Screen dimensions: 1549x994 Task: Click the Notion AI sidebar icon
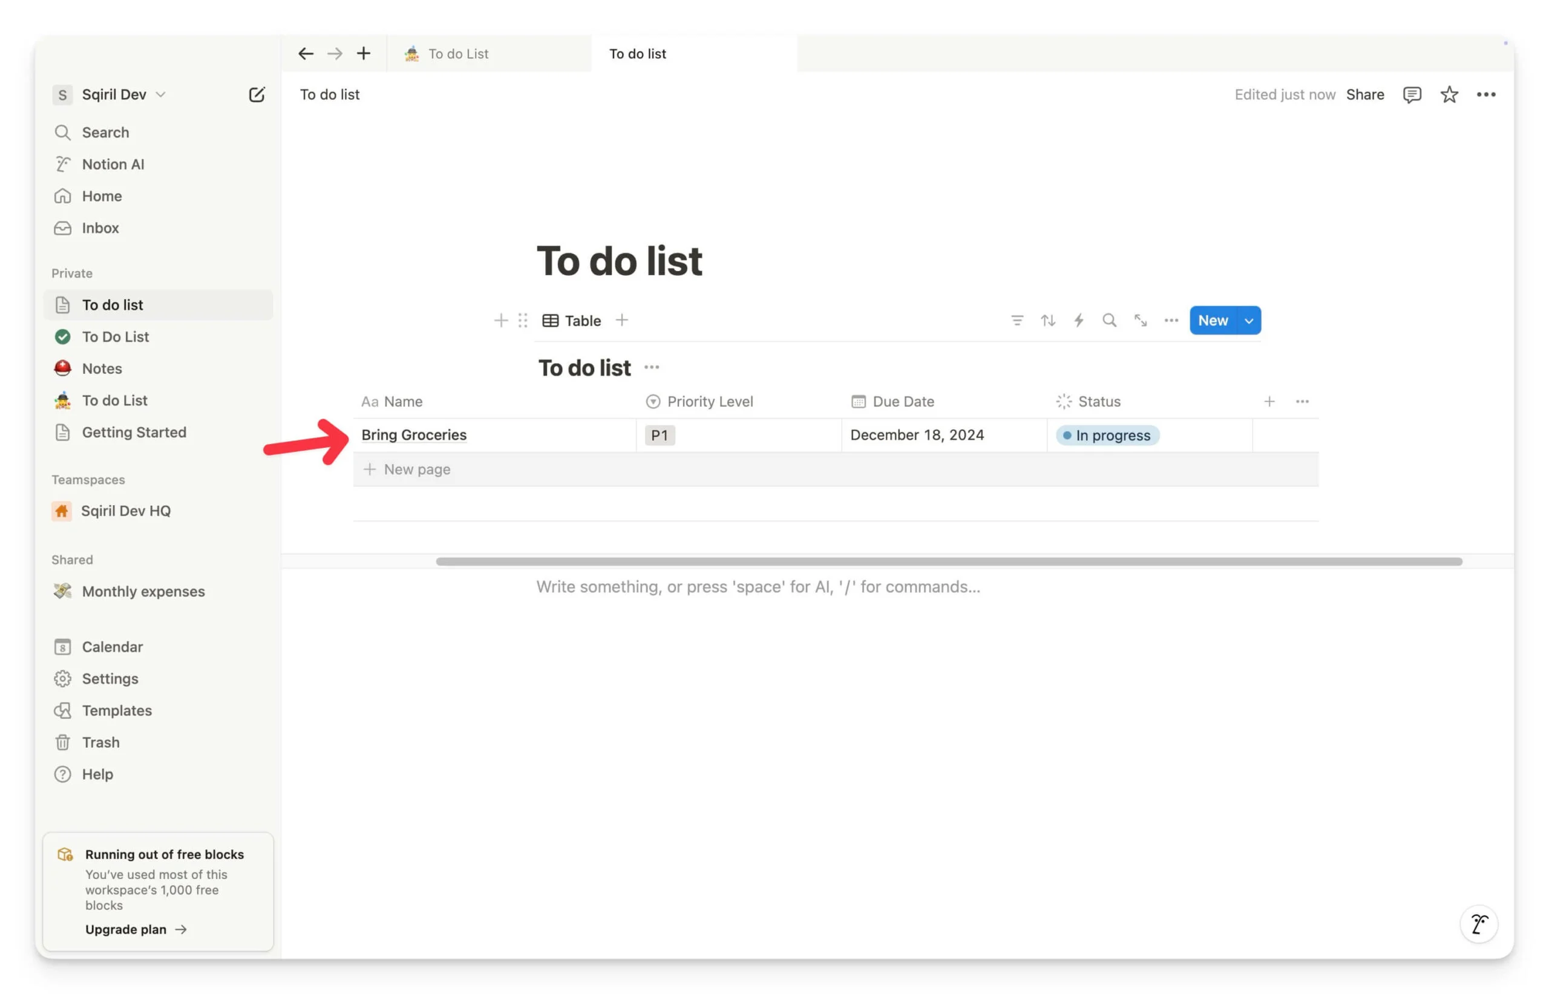[63, 163]
